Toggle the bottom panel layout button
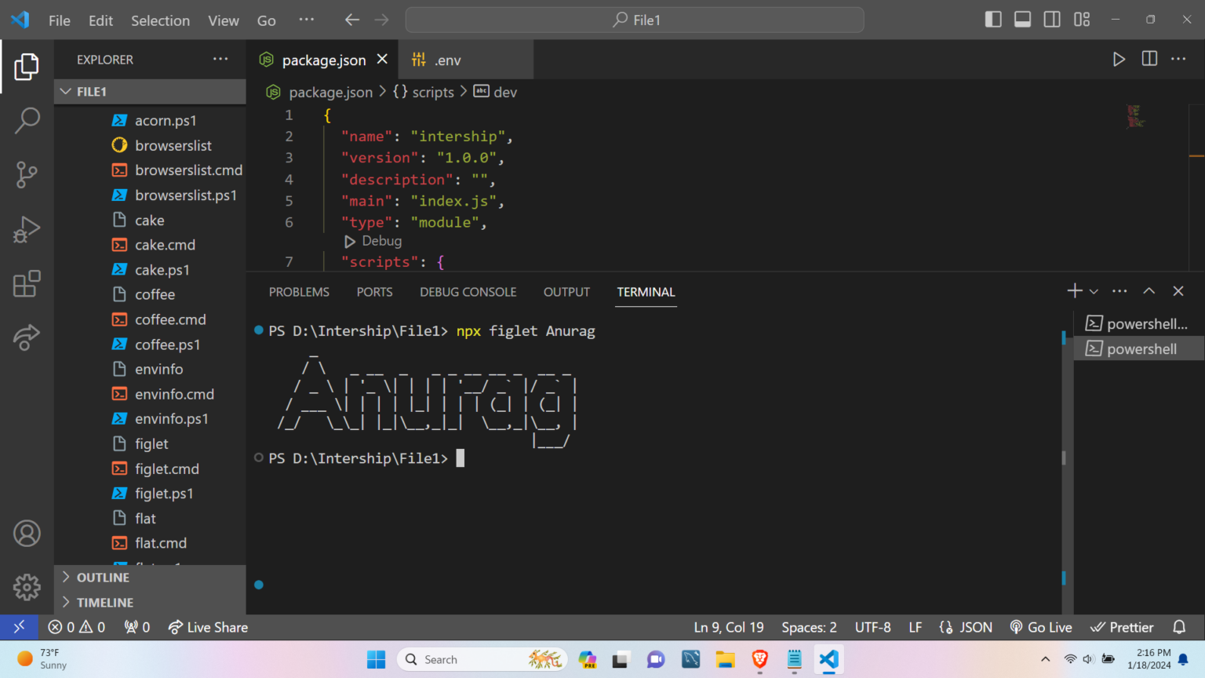This screenshot has width=1205, height=678. [1022, 20]
